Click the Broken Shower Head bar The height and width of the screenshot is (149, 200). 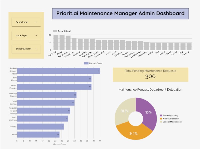[58, 71]
